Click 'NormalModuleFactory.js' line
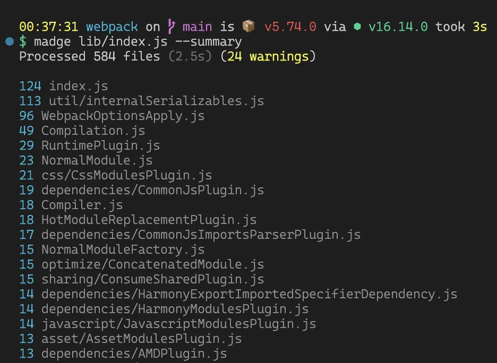The image size is (497, 363). click(x=112, y=249)
